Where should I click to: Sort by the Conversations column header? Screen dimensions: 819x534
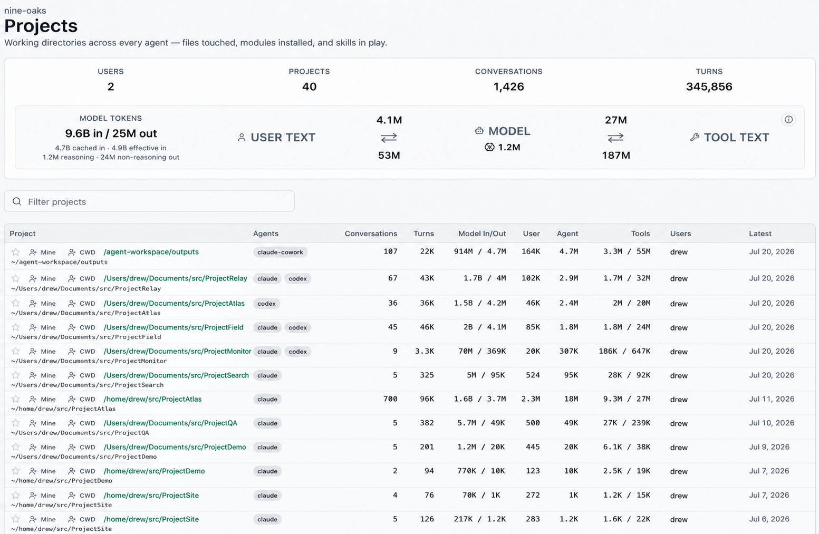point(371,234)
